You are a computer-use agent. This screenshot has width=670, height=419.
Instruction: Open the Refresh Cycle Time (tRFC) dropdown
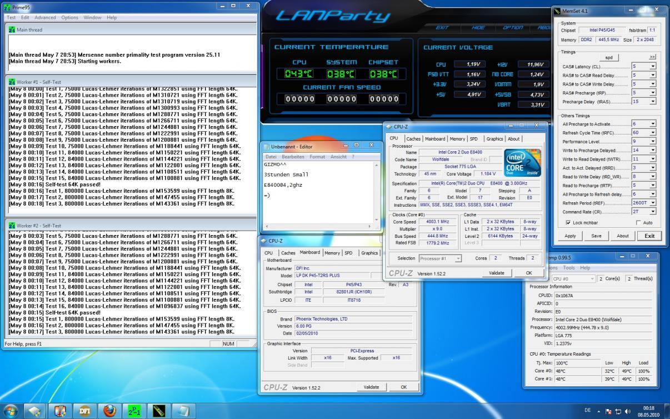653,133
